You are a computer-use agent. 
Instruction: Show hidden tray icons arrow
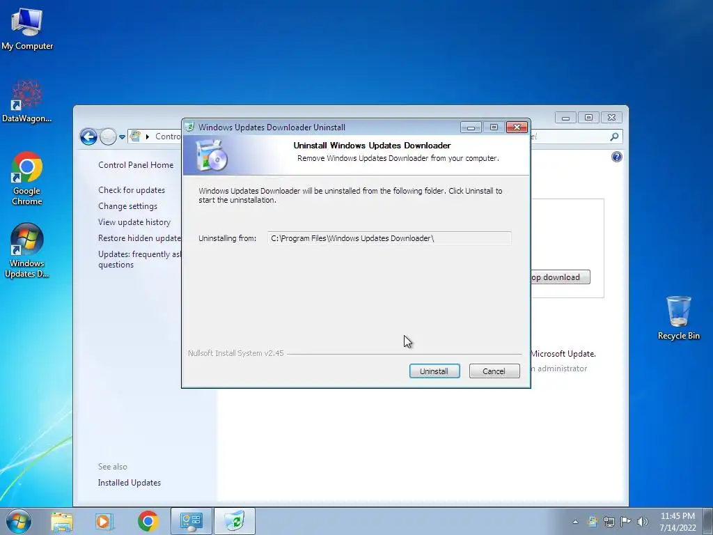pyautogui.click(x=575, y=522)
